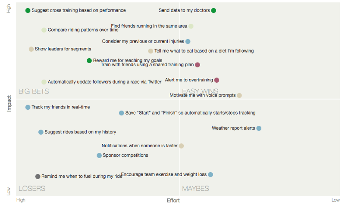This screenshot has width=345, height=205.
Task: Select the Find friends running dot
Action: (191, 26)
